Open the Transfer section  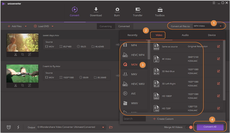(x=137, y=12)
